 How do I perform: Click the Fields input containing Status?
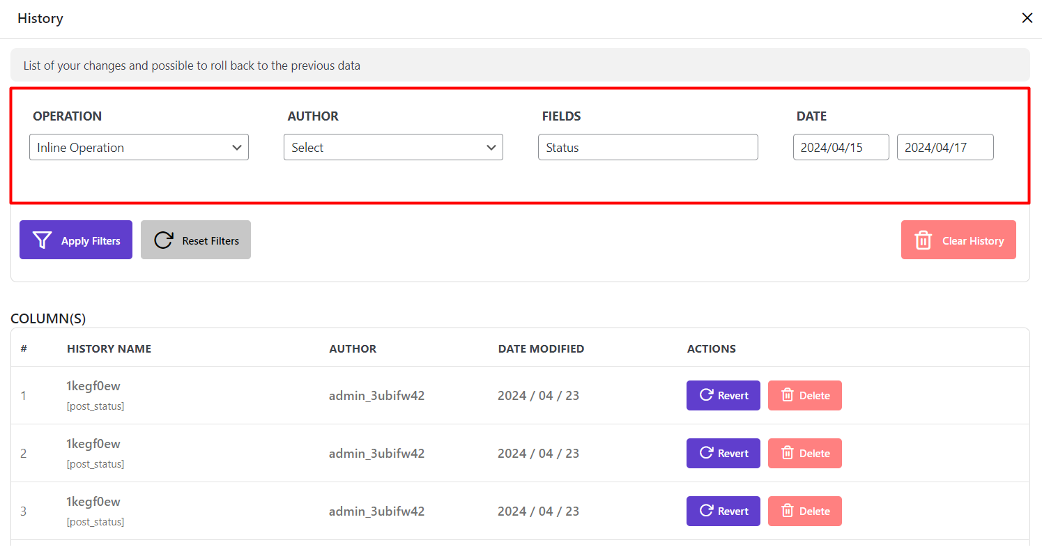[648, 148]
